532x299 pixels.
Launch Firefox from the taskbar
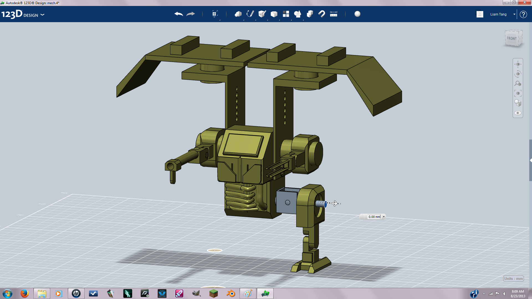point(25,293)
